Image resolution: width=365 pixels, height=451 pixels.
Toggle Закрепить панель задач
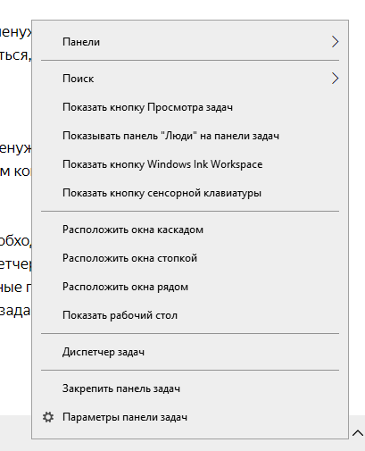[x=190, y=388]
